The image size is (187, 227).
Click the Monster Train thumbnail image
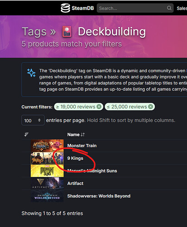pos(47,146)
